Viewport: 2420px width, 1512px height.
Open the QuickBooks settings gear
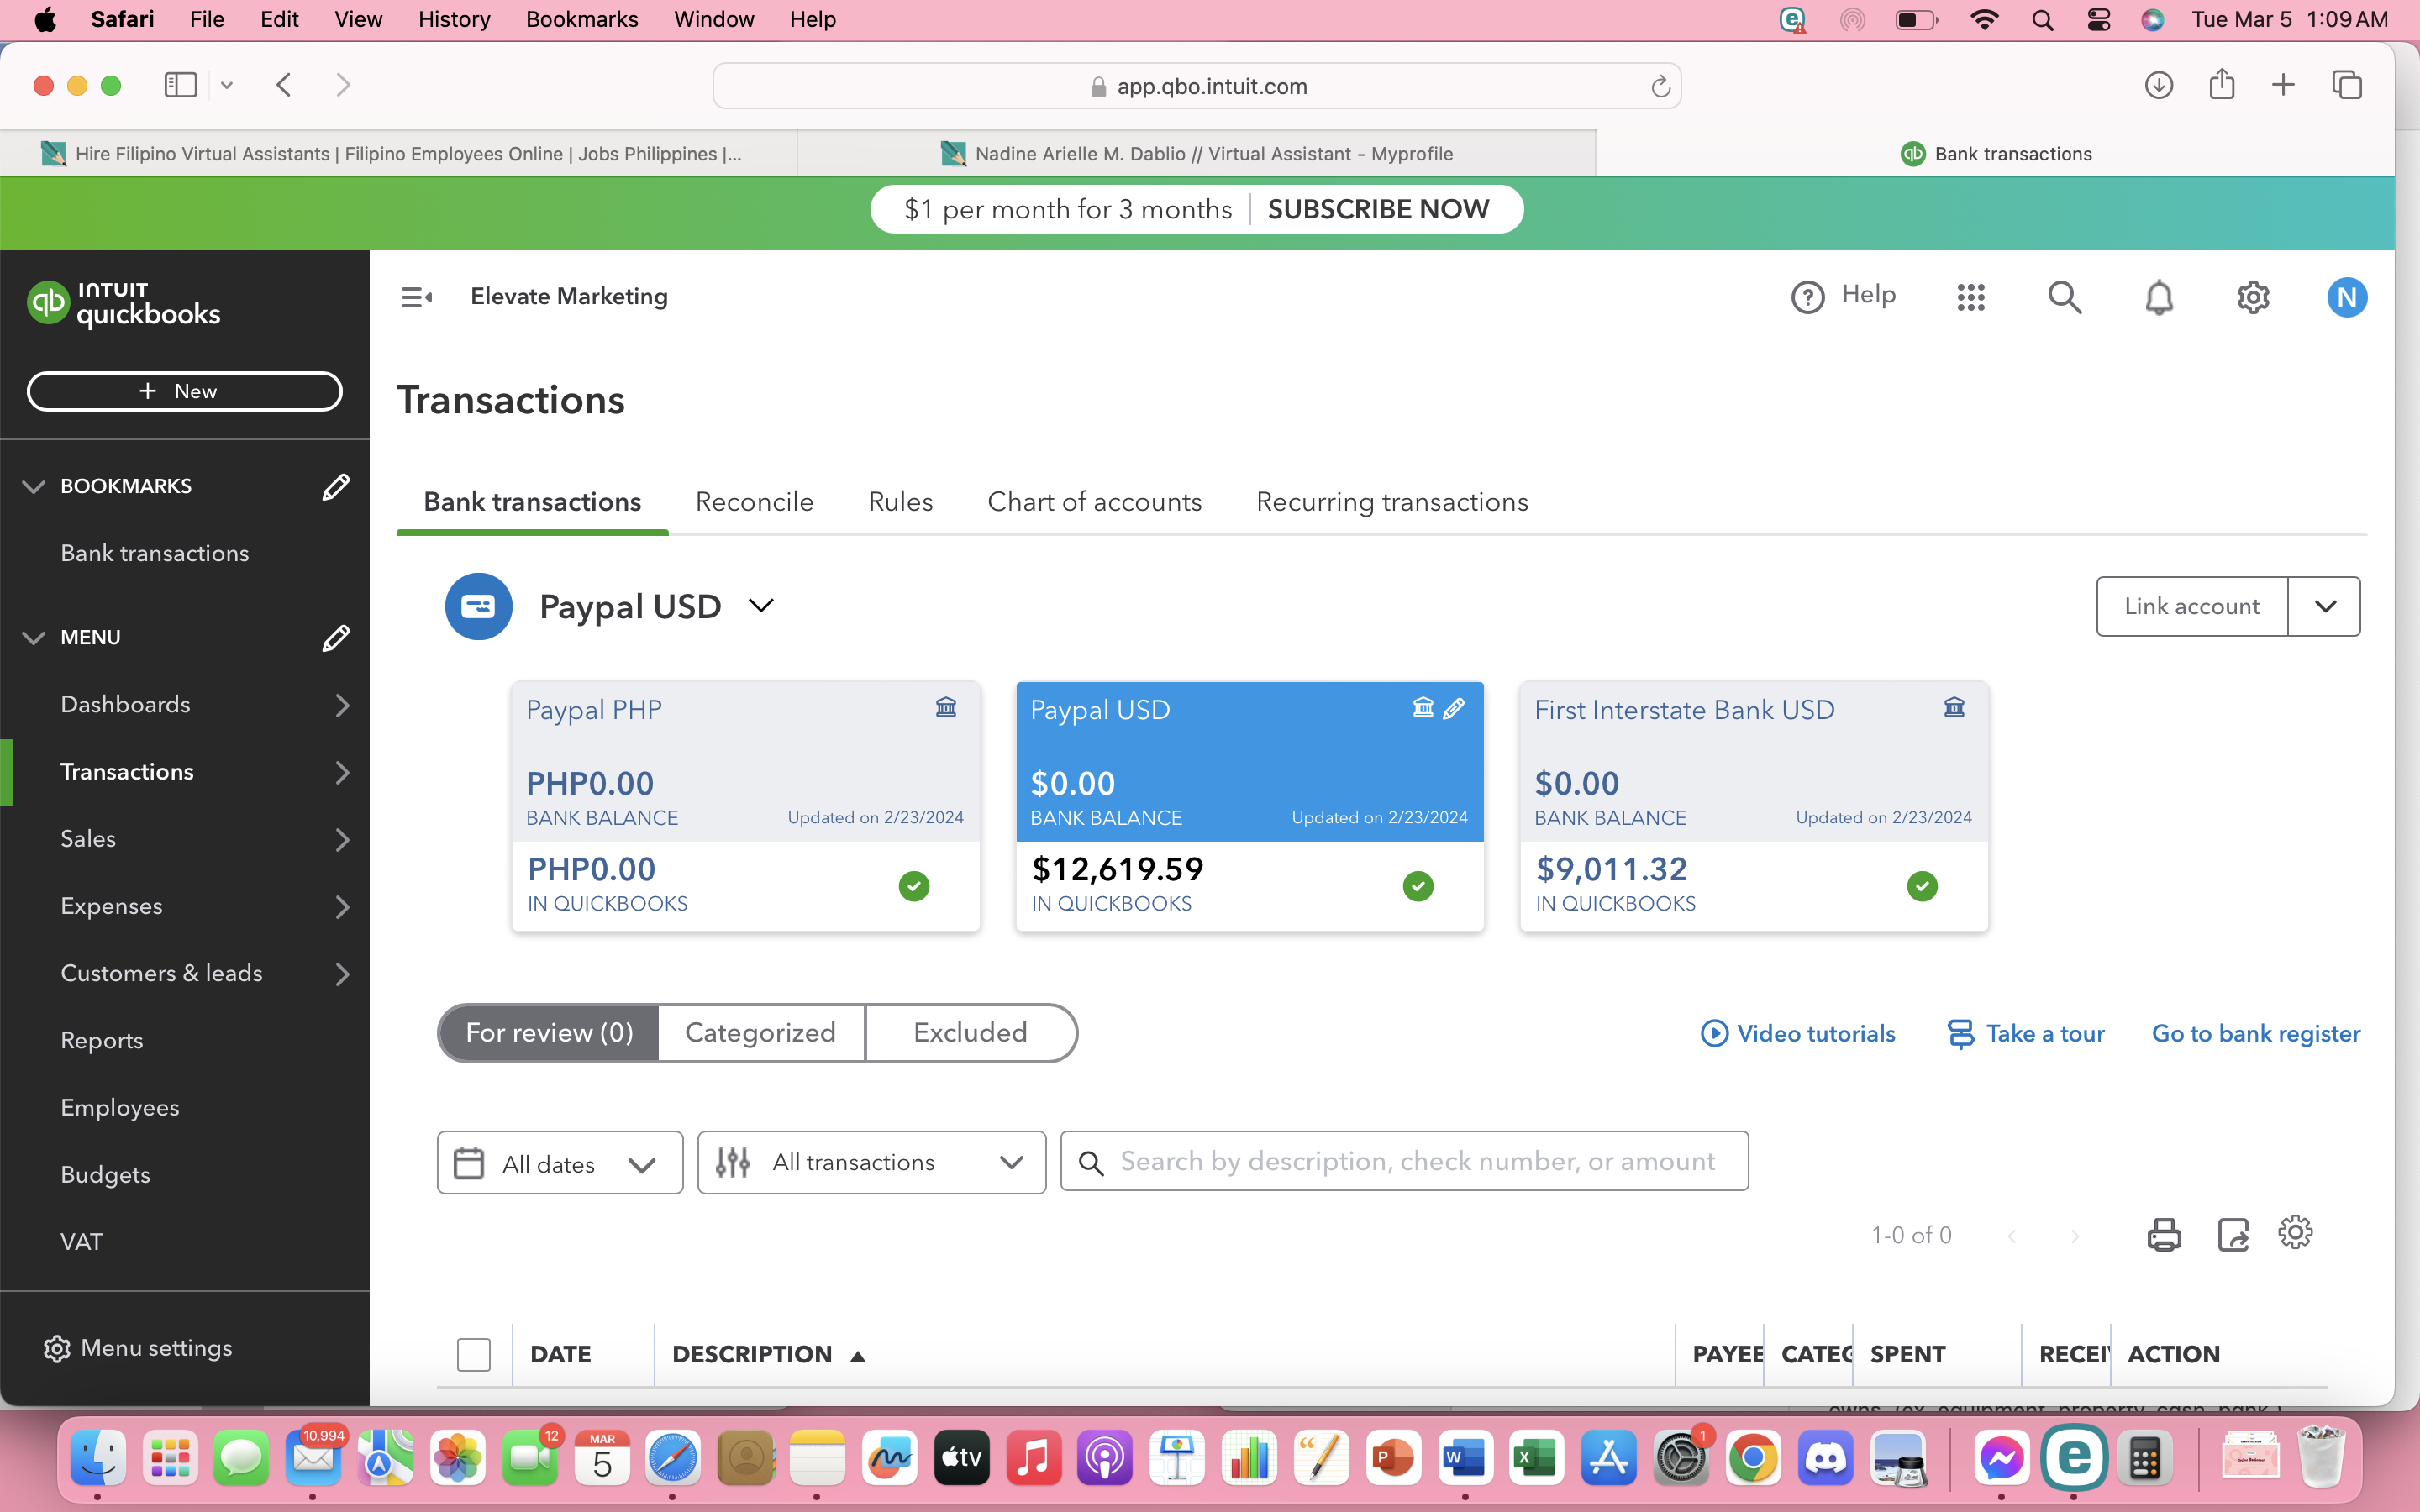[x=2252, y=297]
